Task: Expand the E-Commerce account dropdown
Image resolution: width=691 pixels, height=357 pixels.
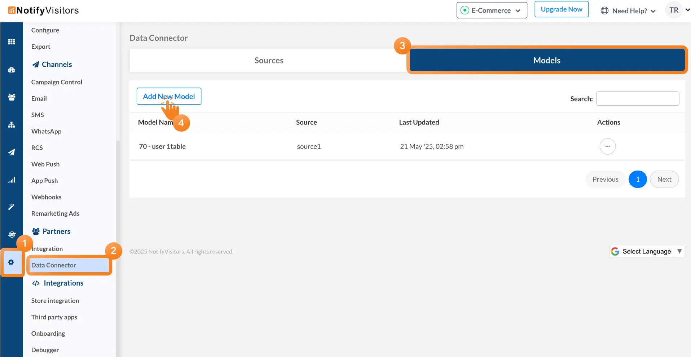Action: [492, 10]
